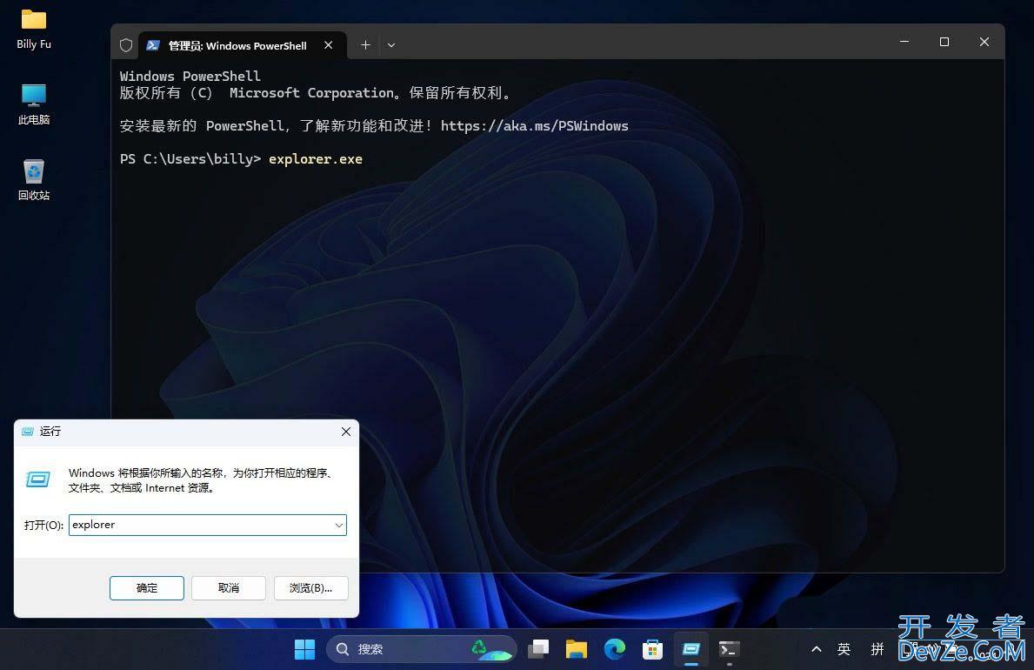The image size is (1034, 670).
Task: Click the 运行 dialog title icon
Action: pyautogui.click(x=28, y=431)
